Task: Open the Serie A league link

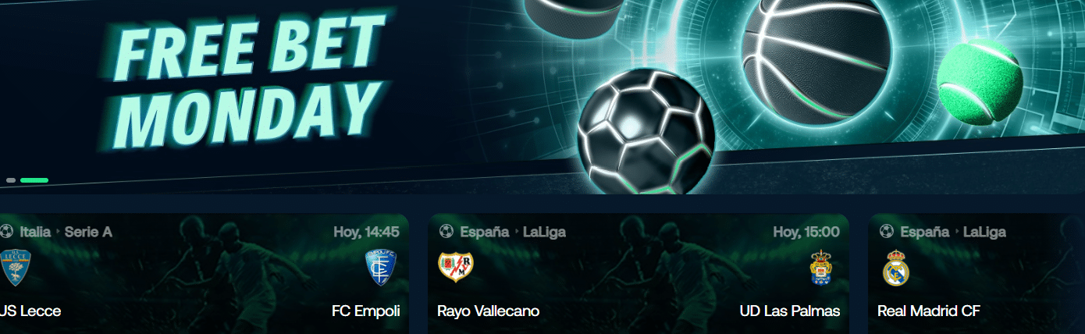Action: tap(88, 232)
